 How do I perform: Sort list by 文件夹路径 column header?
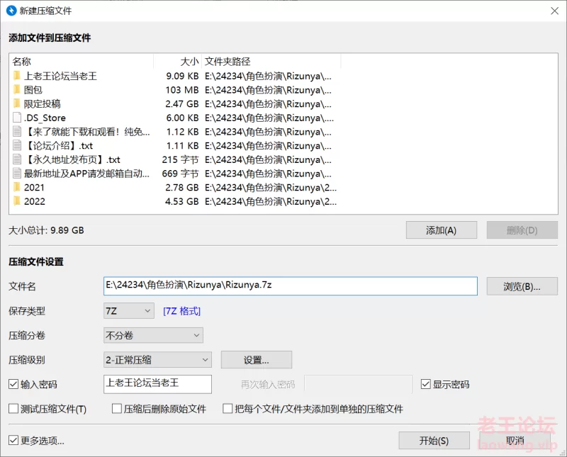pos(271,62)
